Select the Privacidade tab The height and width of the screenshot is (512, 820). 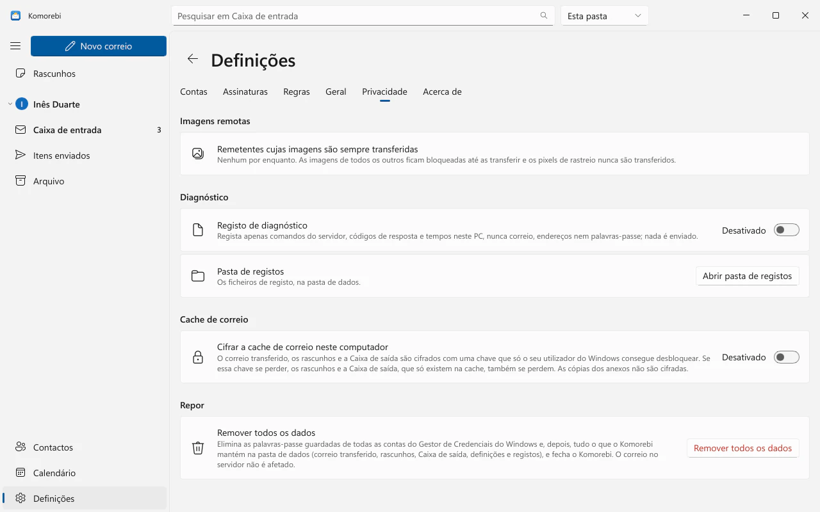coord(384,92)
